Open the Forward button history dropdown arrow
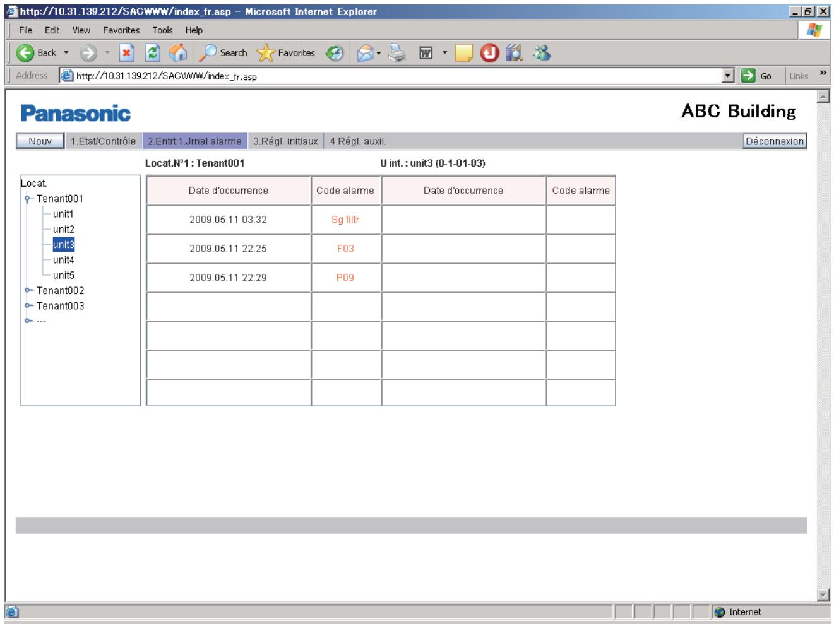Viewport: 834px width, 624px height. click(107, 53)
